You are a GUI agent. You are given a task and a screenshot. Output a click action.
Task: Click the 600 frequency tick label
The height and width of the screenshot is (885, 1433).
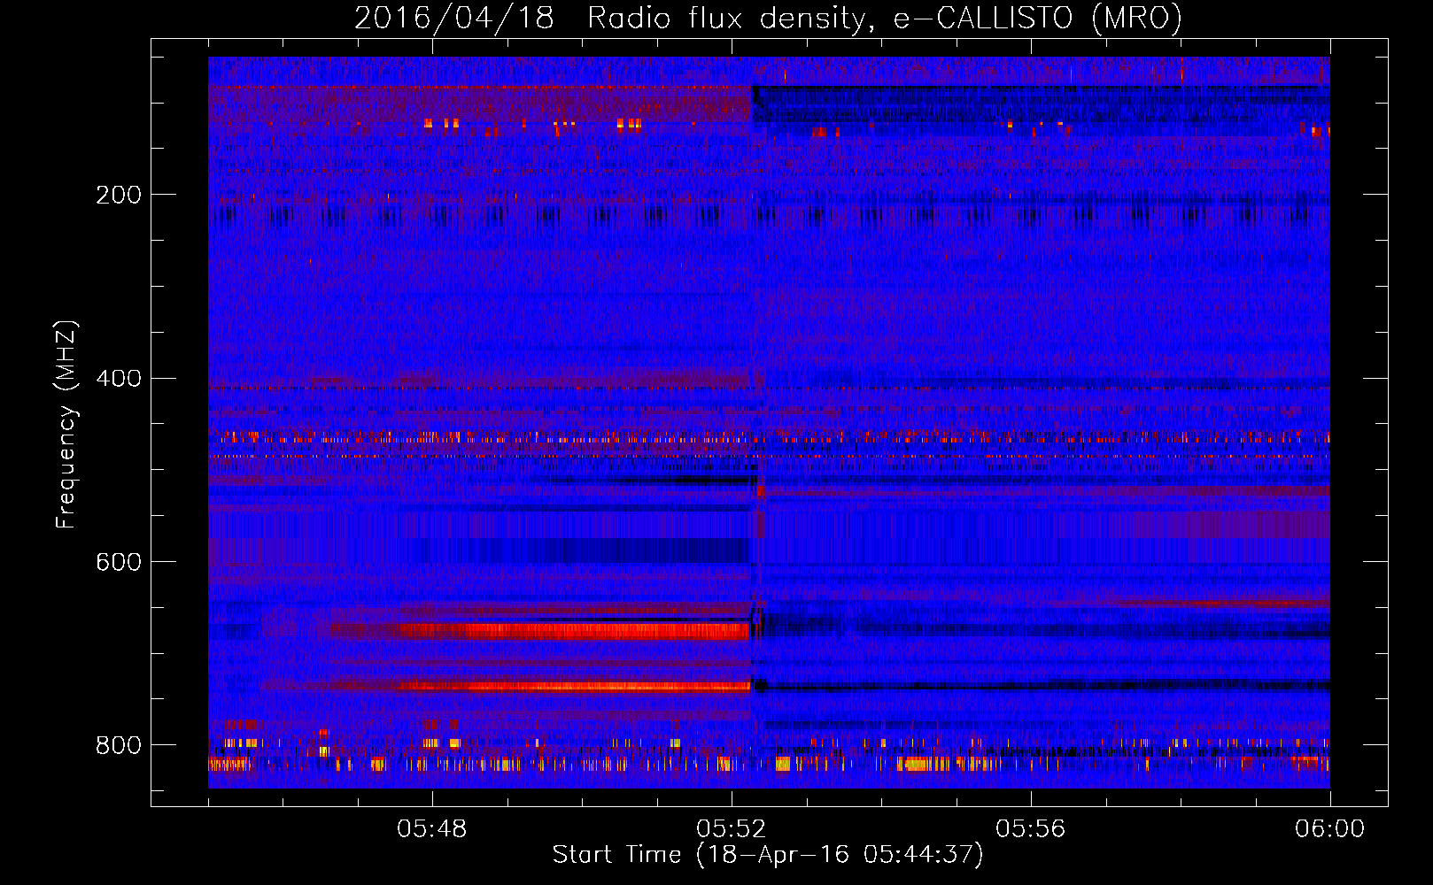click(119, 562)
